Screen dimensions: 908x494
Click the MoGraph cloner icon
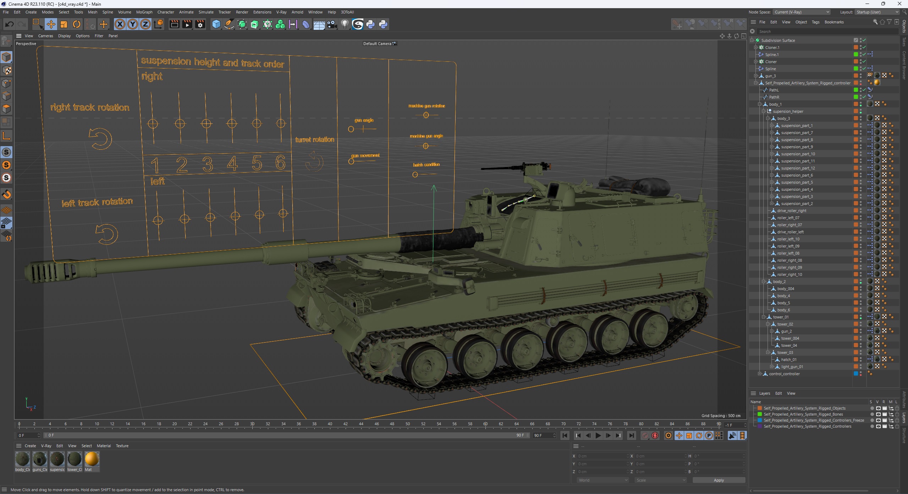tap(280, 24)
